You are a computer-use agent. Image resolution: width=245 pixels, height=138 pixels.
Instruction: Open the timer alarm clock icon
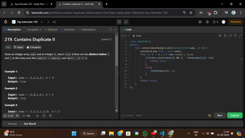[x=119, y=22]
